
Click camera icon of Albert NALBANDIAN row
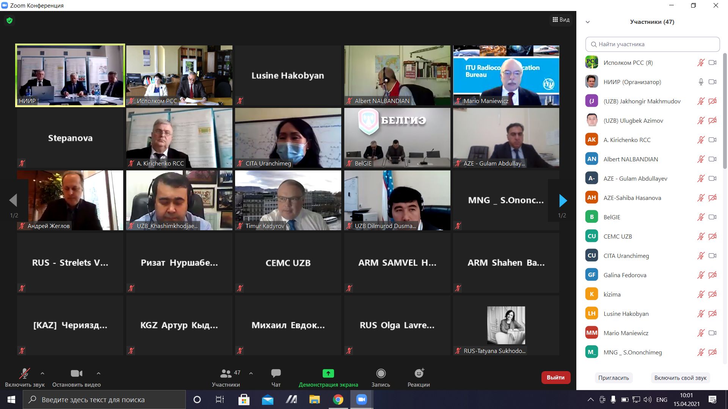click(x=712, y=159)
